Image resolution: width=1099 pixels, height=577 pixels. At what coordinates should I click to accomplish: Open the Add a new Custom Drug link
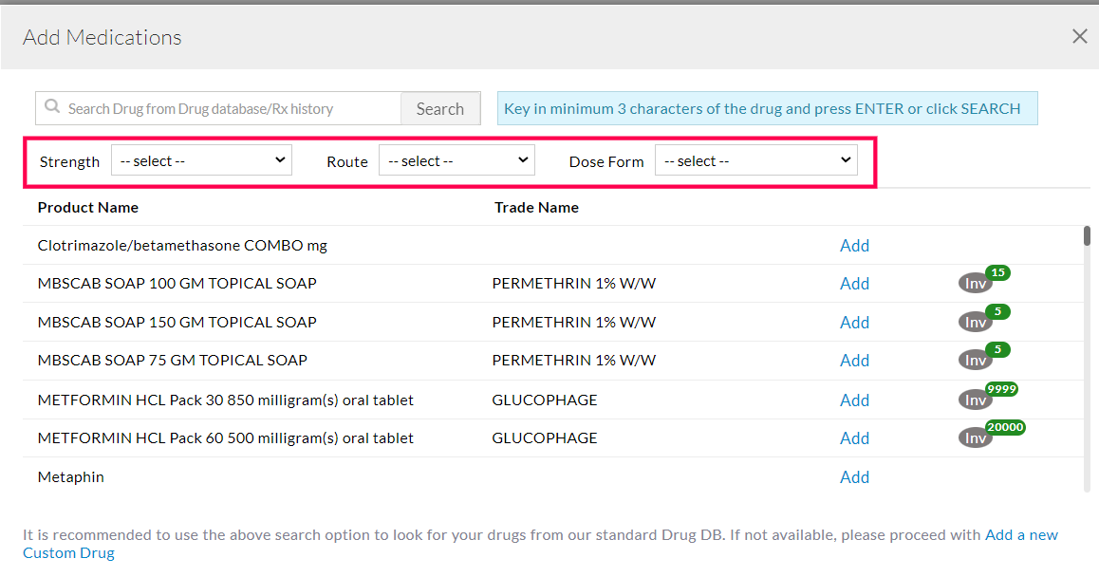(1021, 535)
